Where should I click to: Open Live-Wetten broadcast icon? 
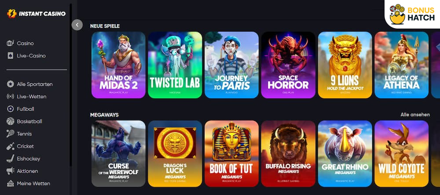pyautogui.click(x=10, y=97)
